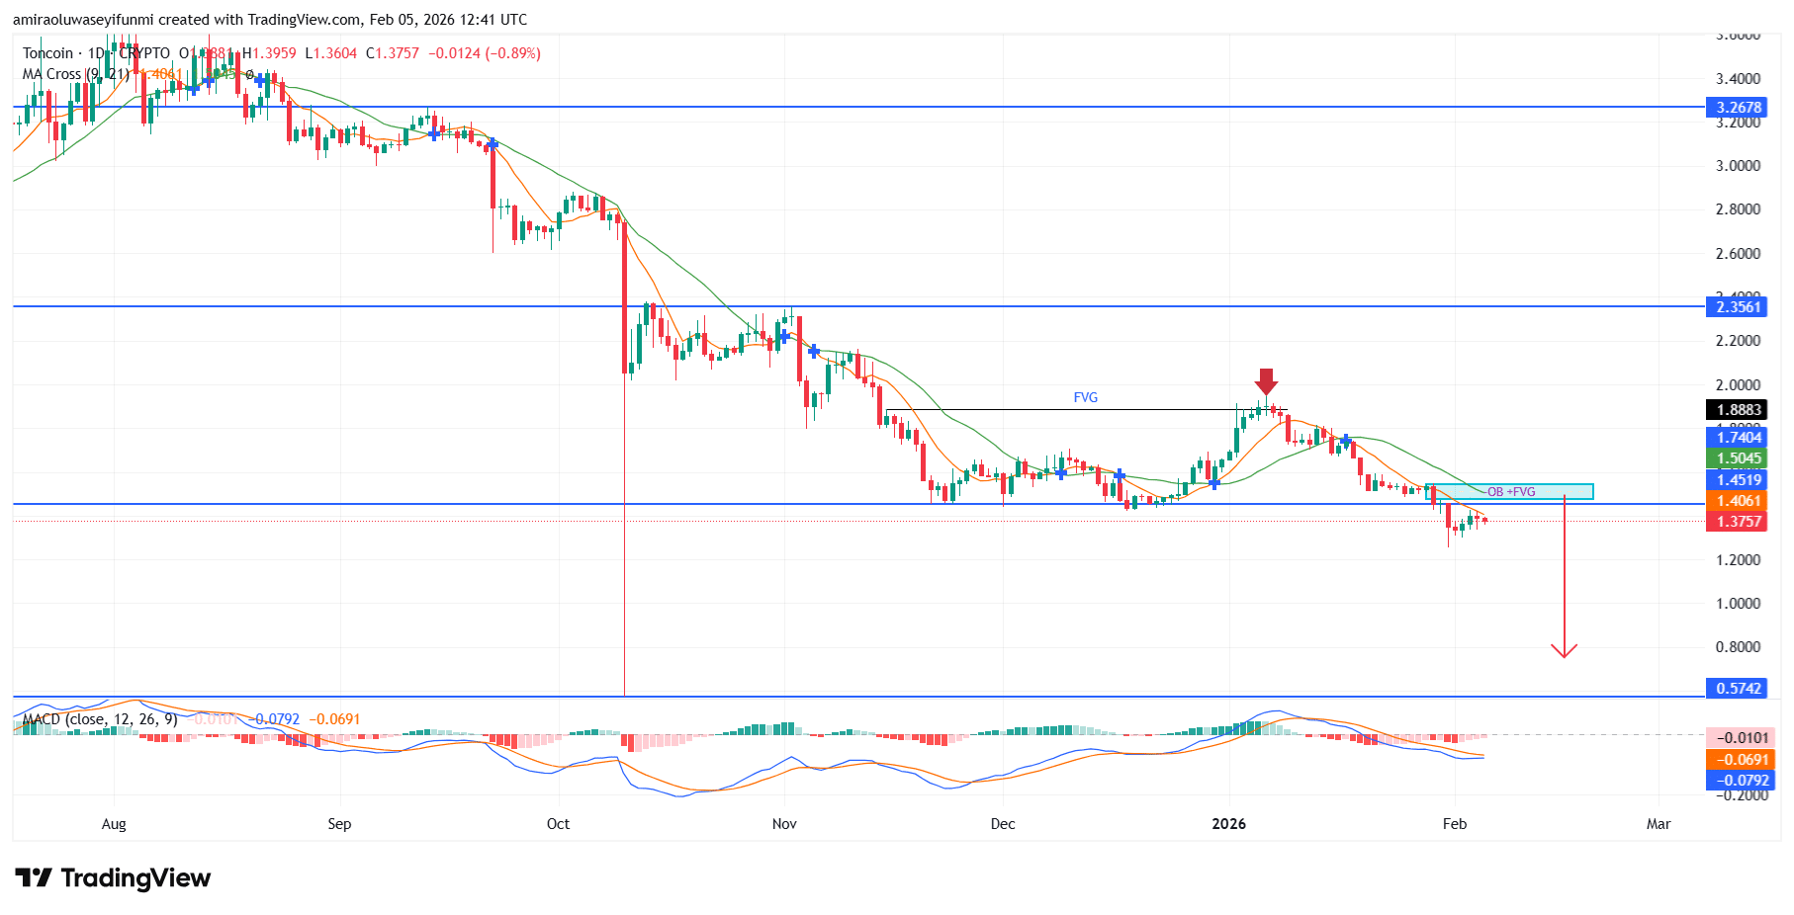The height and width of the screenshot is (915, 1794).
Task: Select the red down-arrow marker above the January peak
Action: click(1268, 379)
